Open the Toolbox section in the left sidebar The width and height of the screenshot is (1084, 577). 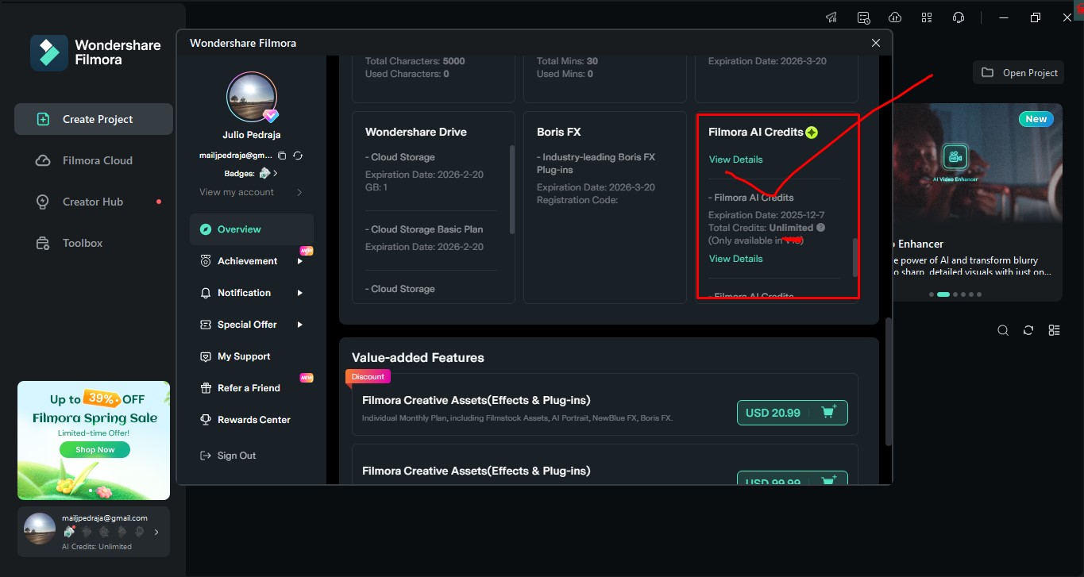pyautogui.click(x=82, y=243)
